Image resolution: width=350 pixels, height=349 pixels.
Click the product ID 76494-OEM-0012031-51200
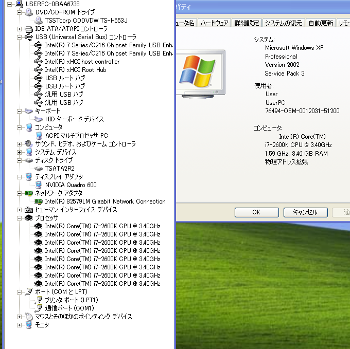coord(302,111)
